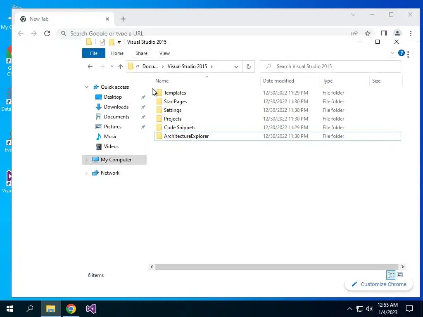This screenshot has height=317, width=423.
Task: Select the Settings folder
Action: pos(278,110)
